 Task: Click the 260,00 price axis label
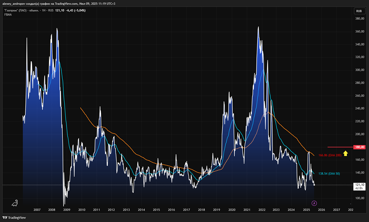coord(359,96)
